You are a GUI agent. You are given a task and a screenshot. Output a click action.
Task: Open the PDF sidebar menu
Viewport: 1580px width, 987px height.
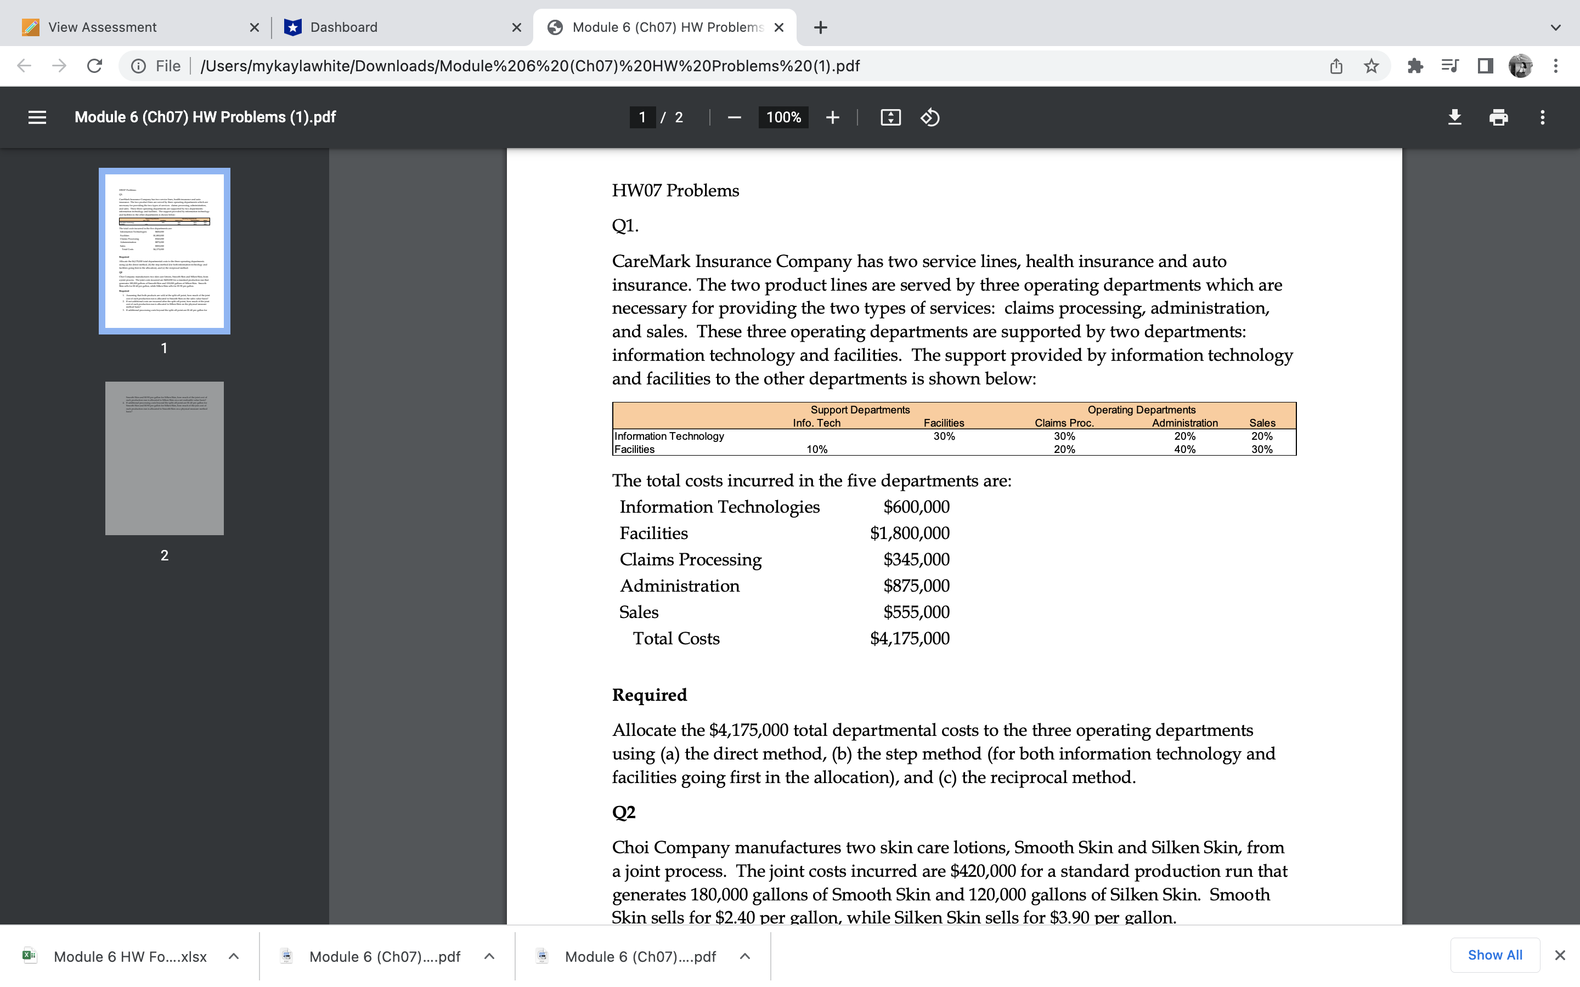[37, 117]
